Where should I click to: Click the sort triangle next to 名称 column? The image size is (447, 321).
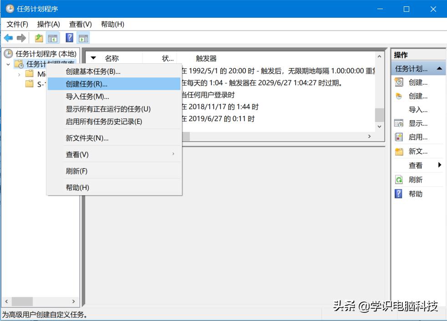94,58
